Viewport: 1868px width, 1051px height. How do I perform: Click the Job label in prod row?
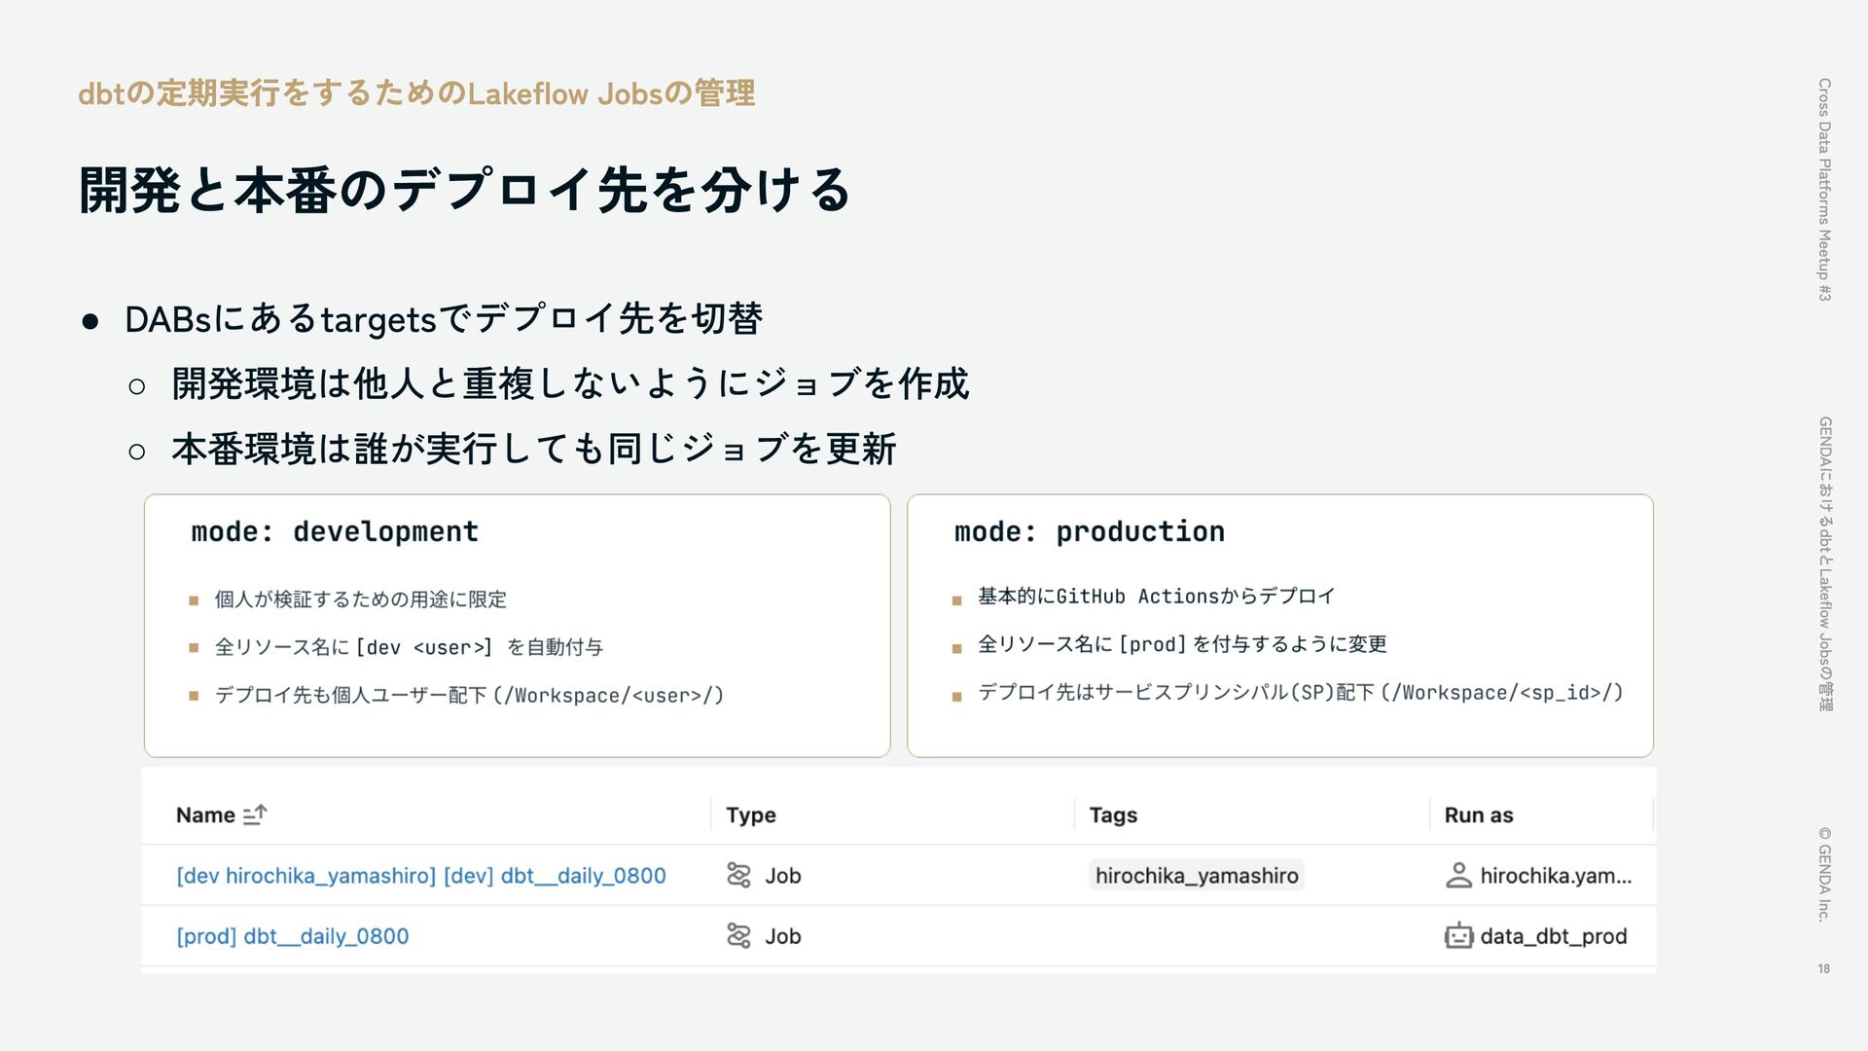click(783, 936)
